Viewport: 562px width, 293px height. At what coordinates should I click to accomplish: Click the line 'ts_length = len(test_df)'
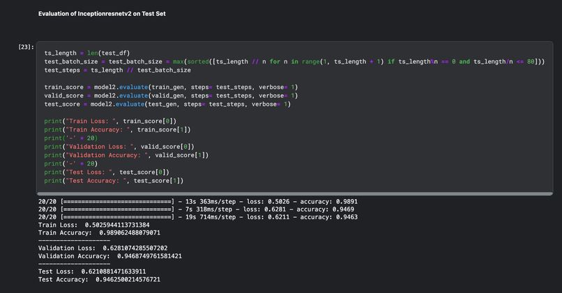pos(87,53)
